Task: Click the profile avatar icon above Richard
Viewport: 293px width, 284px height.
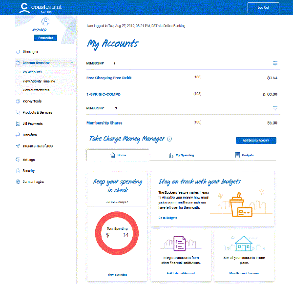Action: 46,22
